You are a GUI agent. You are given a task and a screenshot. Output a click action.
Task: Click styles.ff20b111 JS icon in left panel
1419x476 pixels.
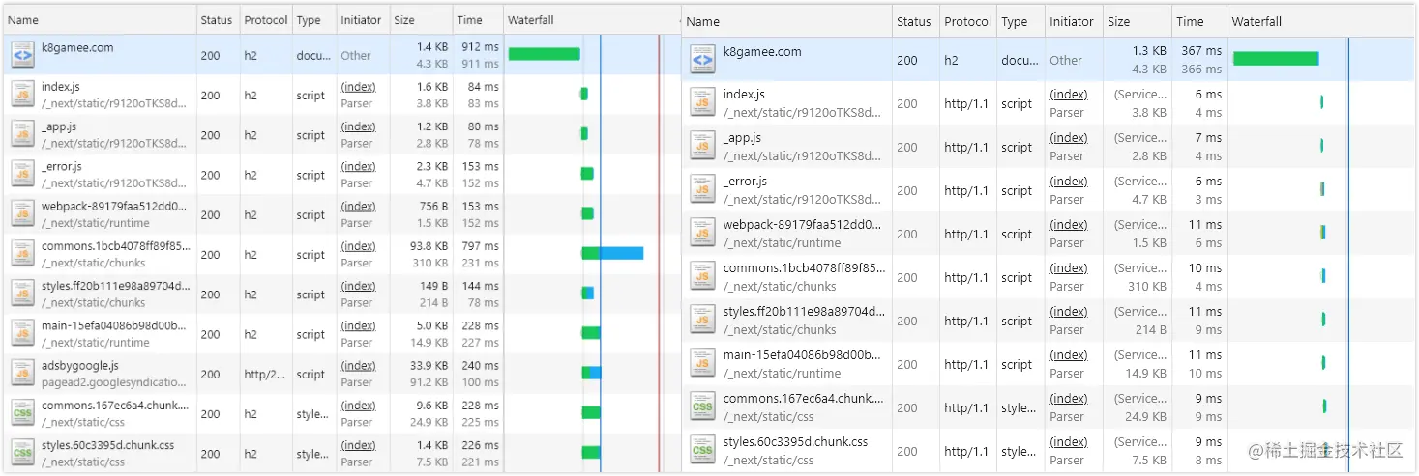pyautogui.click(x=22, y=294)
